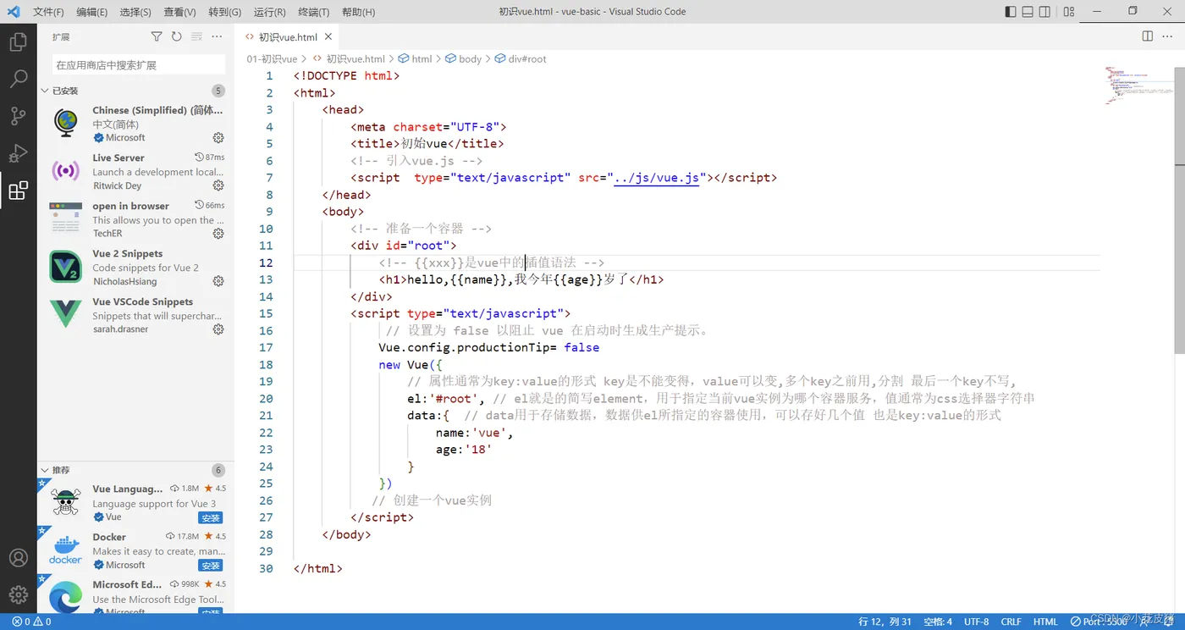Select Vue VSCode Snippets by sarah.drasner
The height and width of the screenshot is (630, 1185).
tap(135, 315)
